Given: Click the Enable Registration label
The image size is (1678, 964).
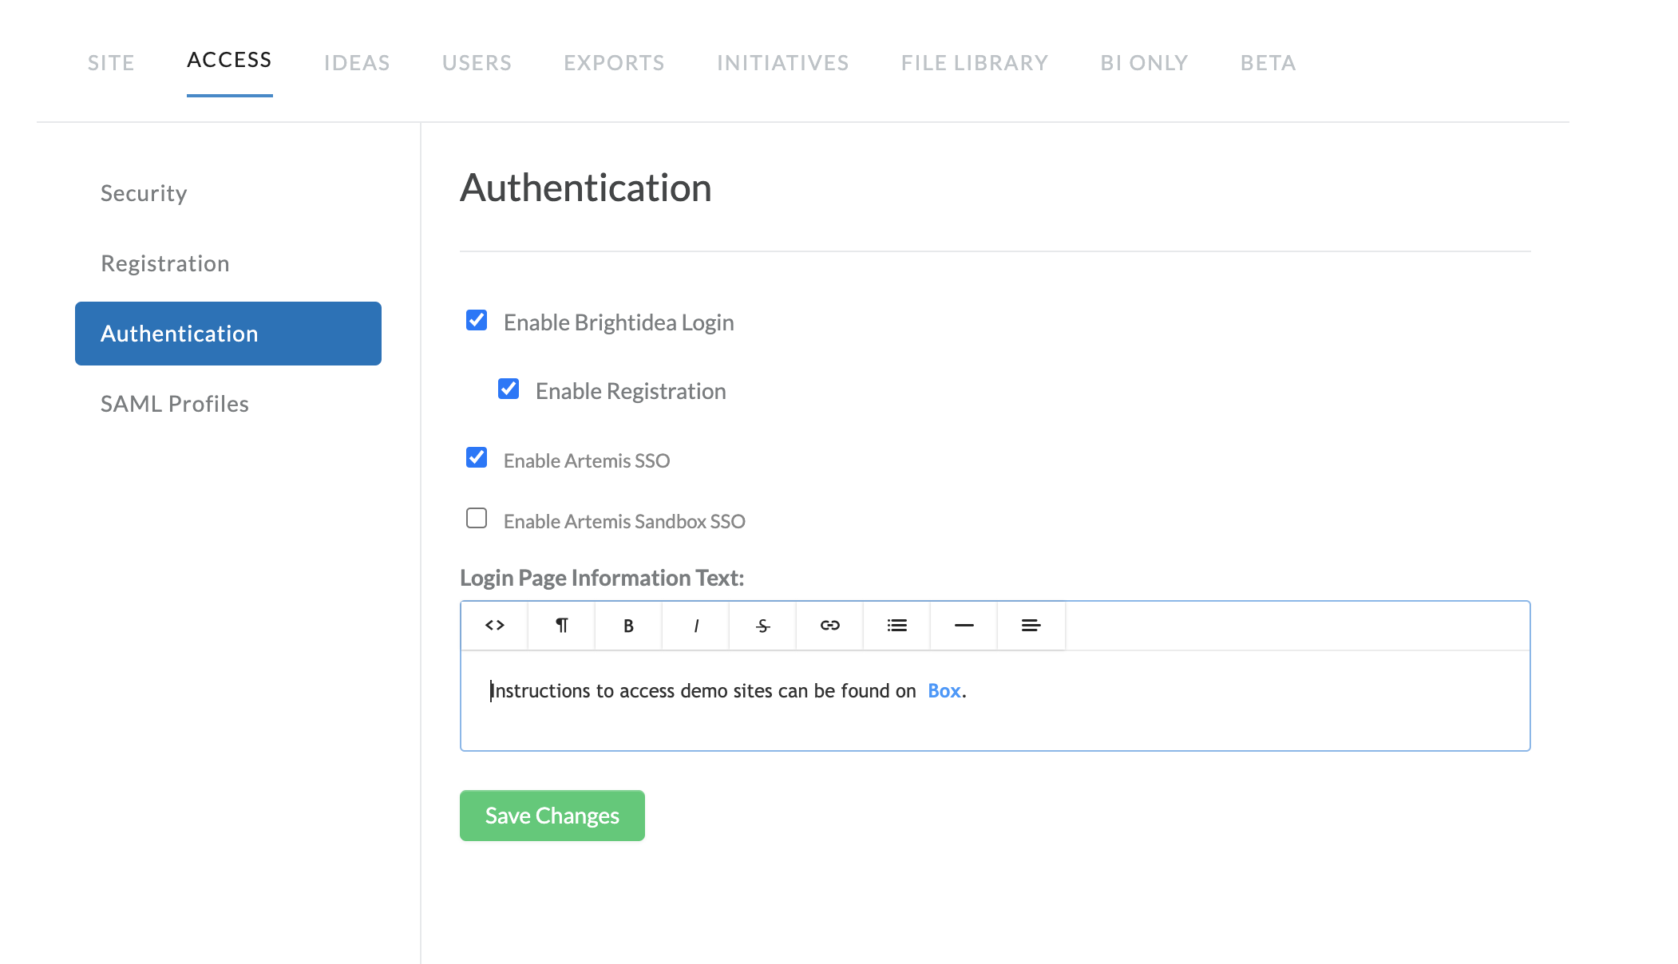Looking at the screenshot, I should pyautogui.click(x=631, y=391).
